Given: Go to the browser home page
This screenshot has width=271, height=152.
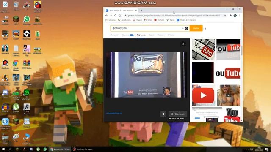Looking at the screenshot, I should click(x=120, y=16).
